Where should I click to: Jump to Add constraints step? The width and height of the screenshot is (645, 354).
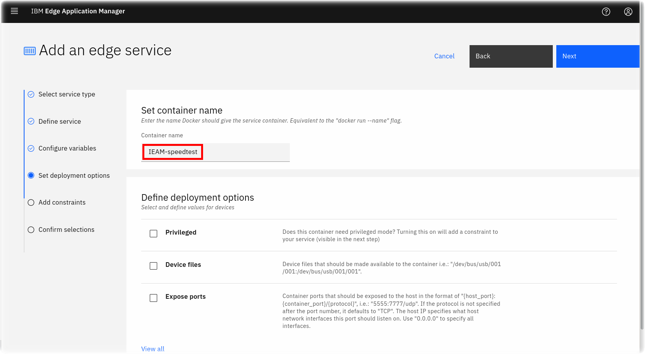click(62, 202)
